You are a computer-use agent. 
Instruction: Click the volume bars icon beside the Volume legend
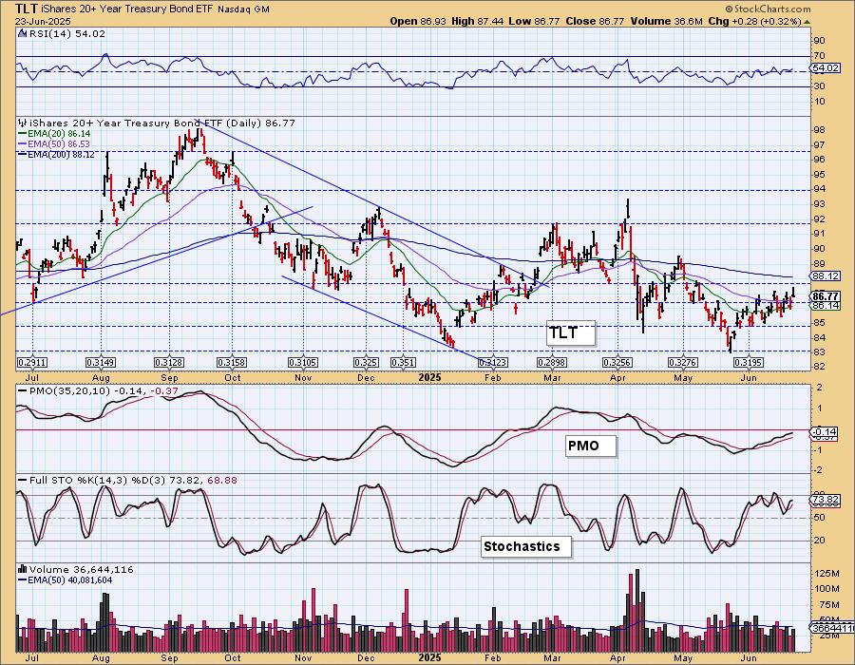click(22, 569)
